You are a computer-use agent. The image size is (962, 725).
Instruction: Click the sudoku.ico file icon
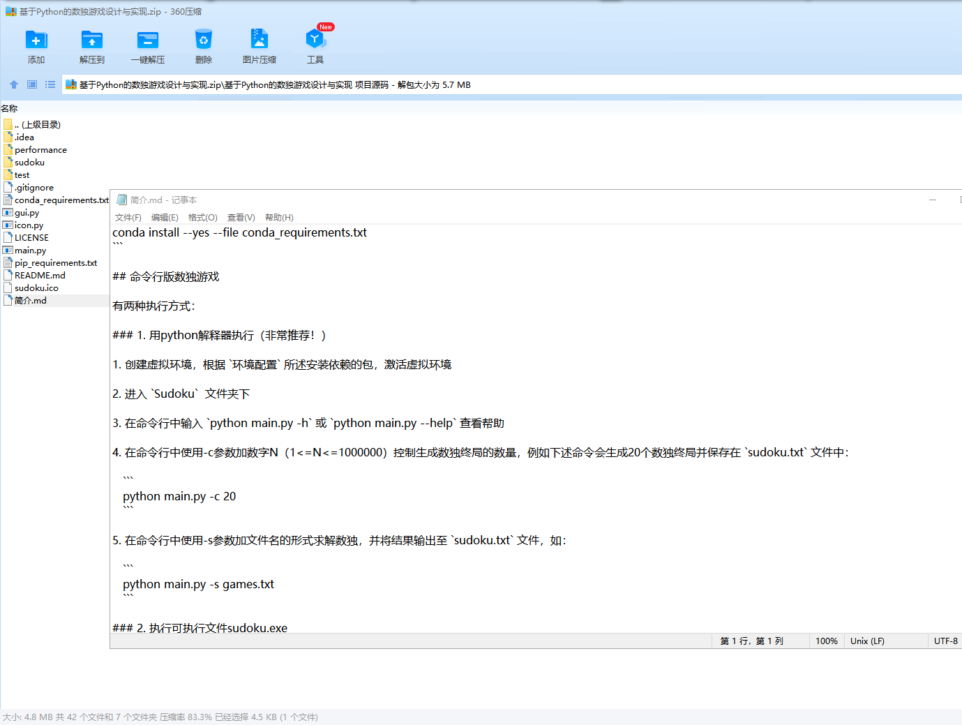click(8, 287)
